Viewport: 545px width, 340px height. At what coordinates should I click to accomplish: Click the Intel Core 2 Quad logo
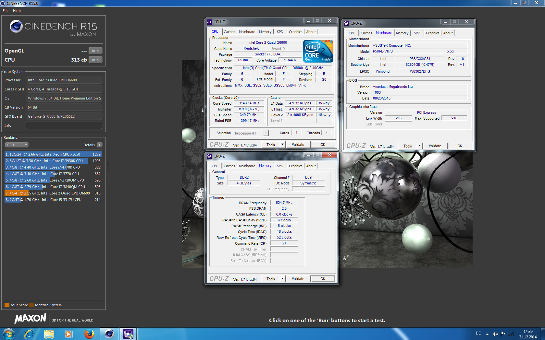[x=318, y=51]
